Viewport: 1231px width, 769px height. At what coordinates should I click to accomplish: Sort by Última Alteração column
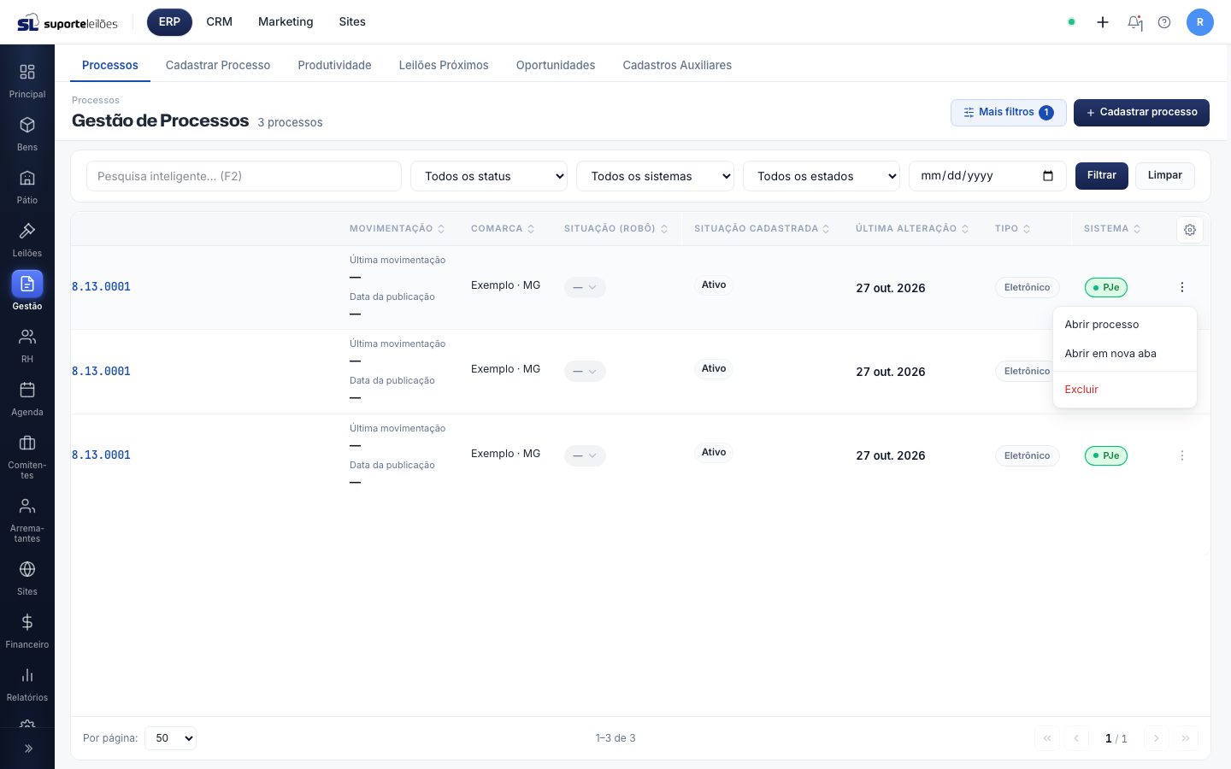point(912,229)
